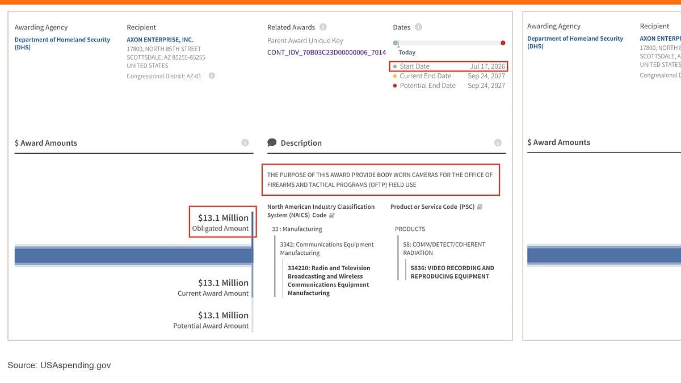The width and height of the screenshot is (681, 383).
Task: Open the NAICS Code glossary icon
Action: click(x=332, y=216)
